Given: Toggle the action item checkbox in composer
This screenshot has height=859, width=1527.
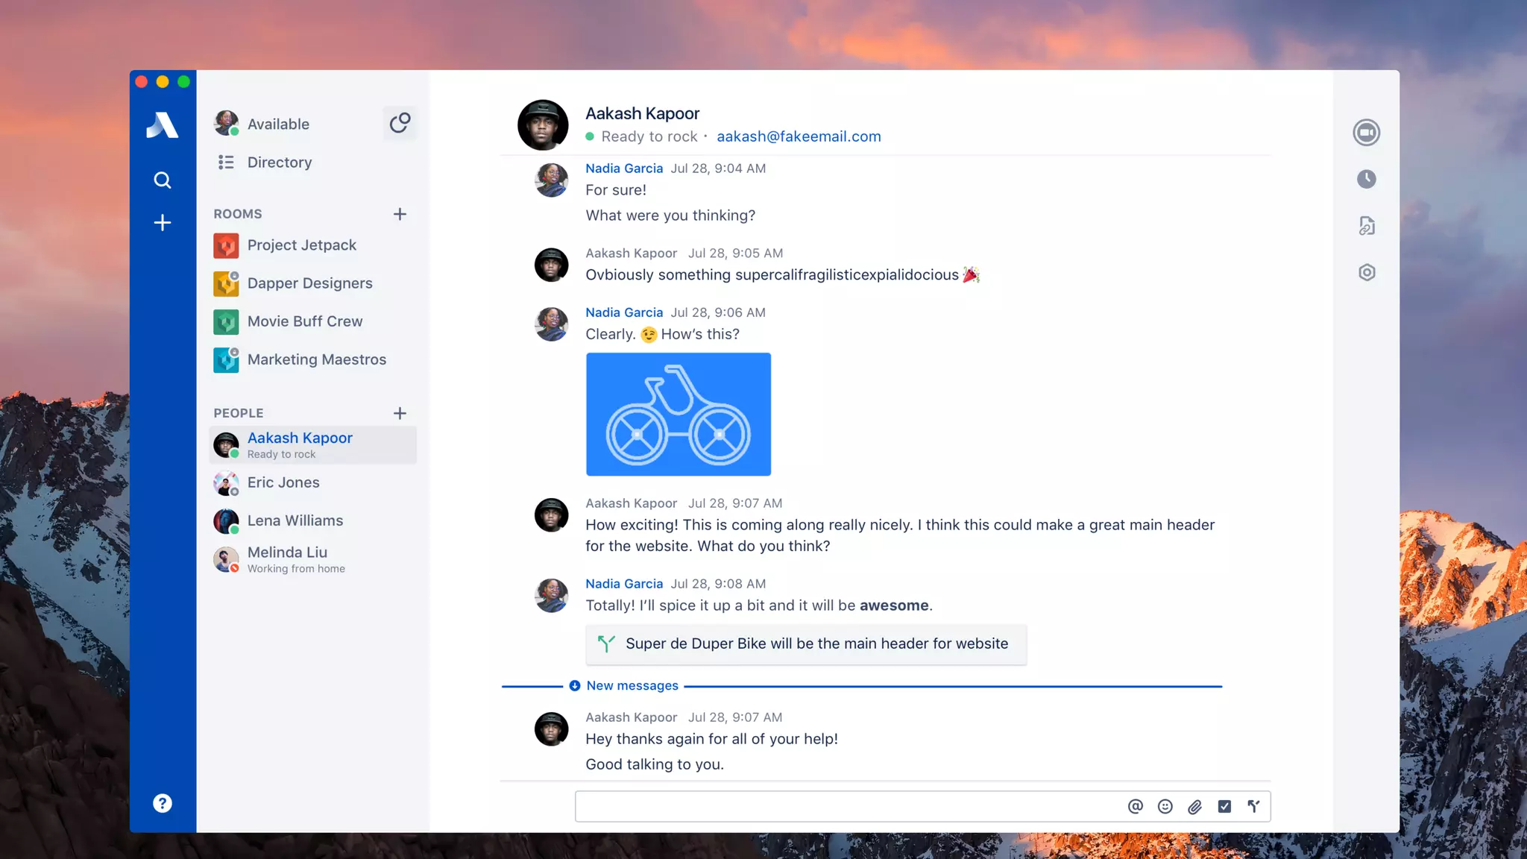Looking at the screenshot, I should click(1224, 806).
